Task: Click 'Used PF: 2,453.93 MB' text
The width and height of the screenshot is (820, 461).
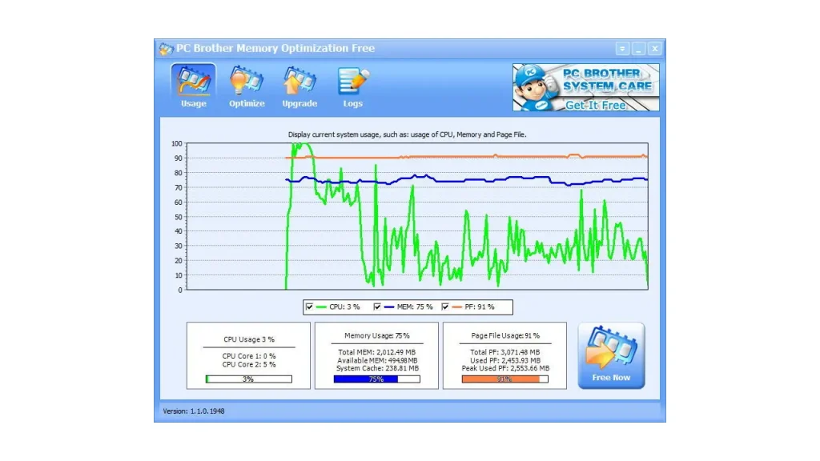Action: pos(505,360)
